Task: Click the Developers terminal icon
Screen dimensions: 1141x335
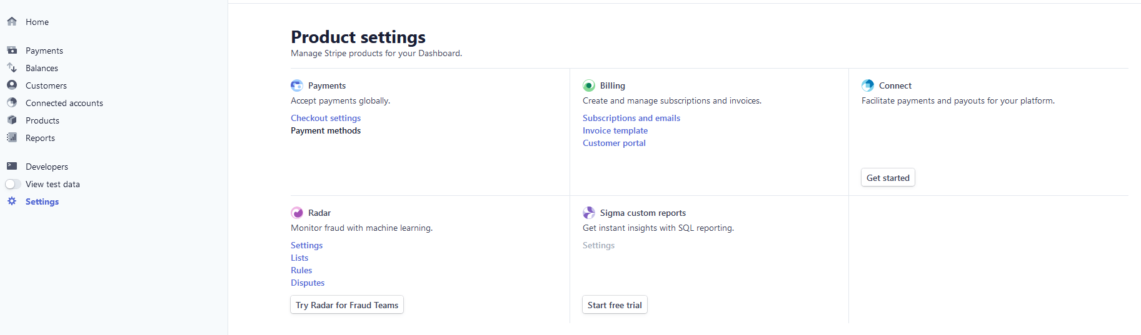Action: [x=12, y=166]
